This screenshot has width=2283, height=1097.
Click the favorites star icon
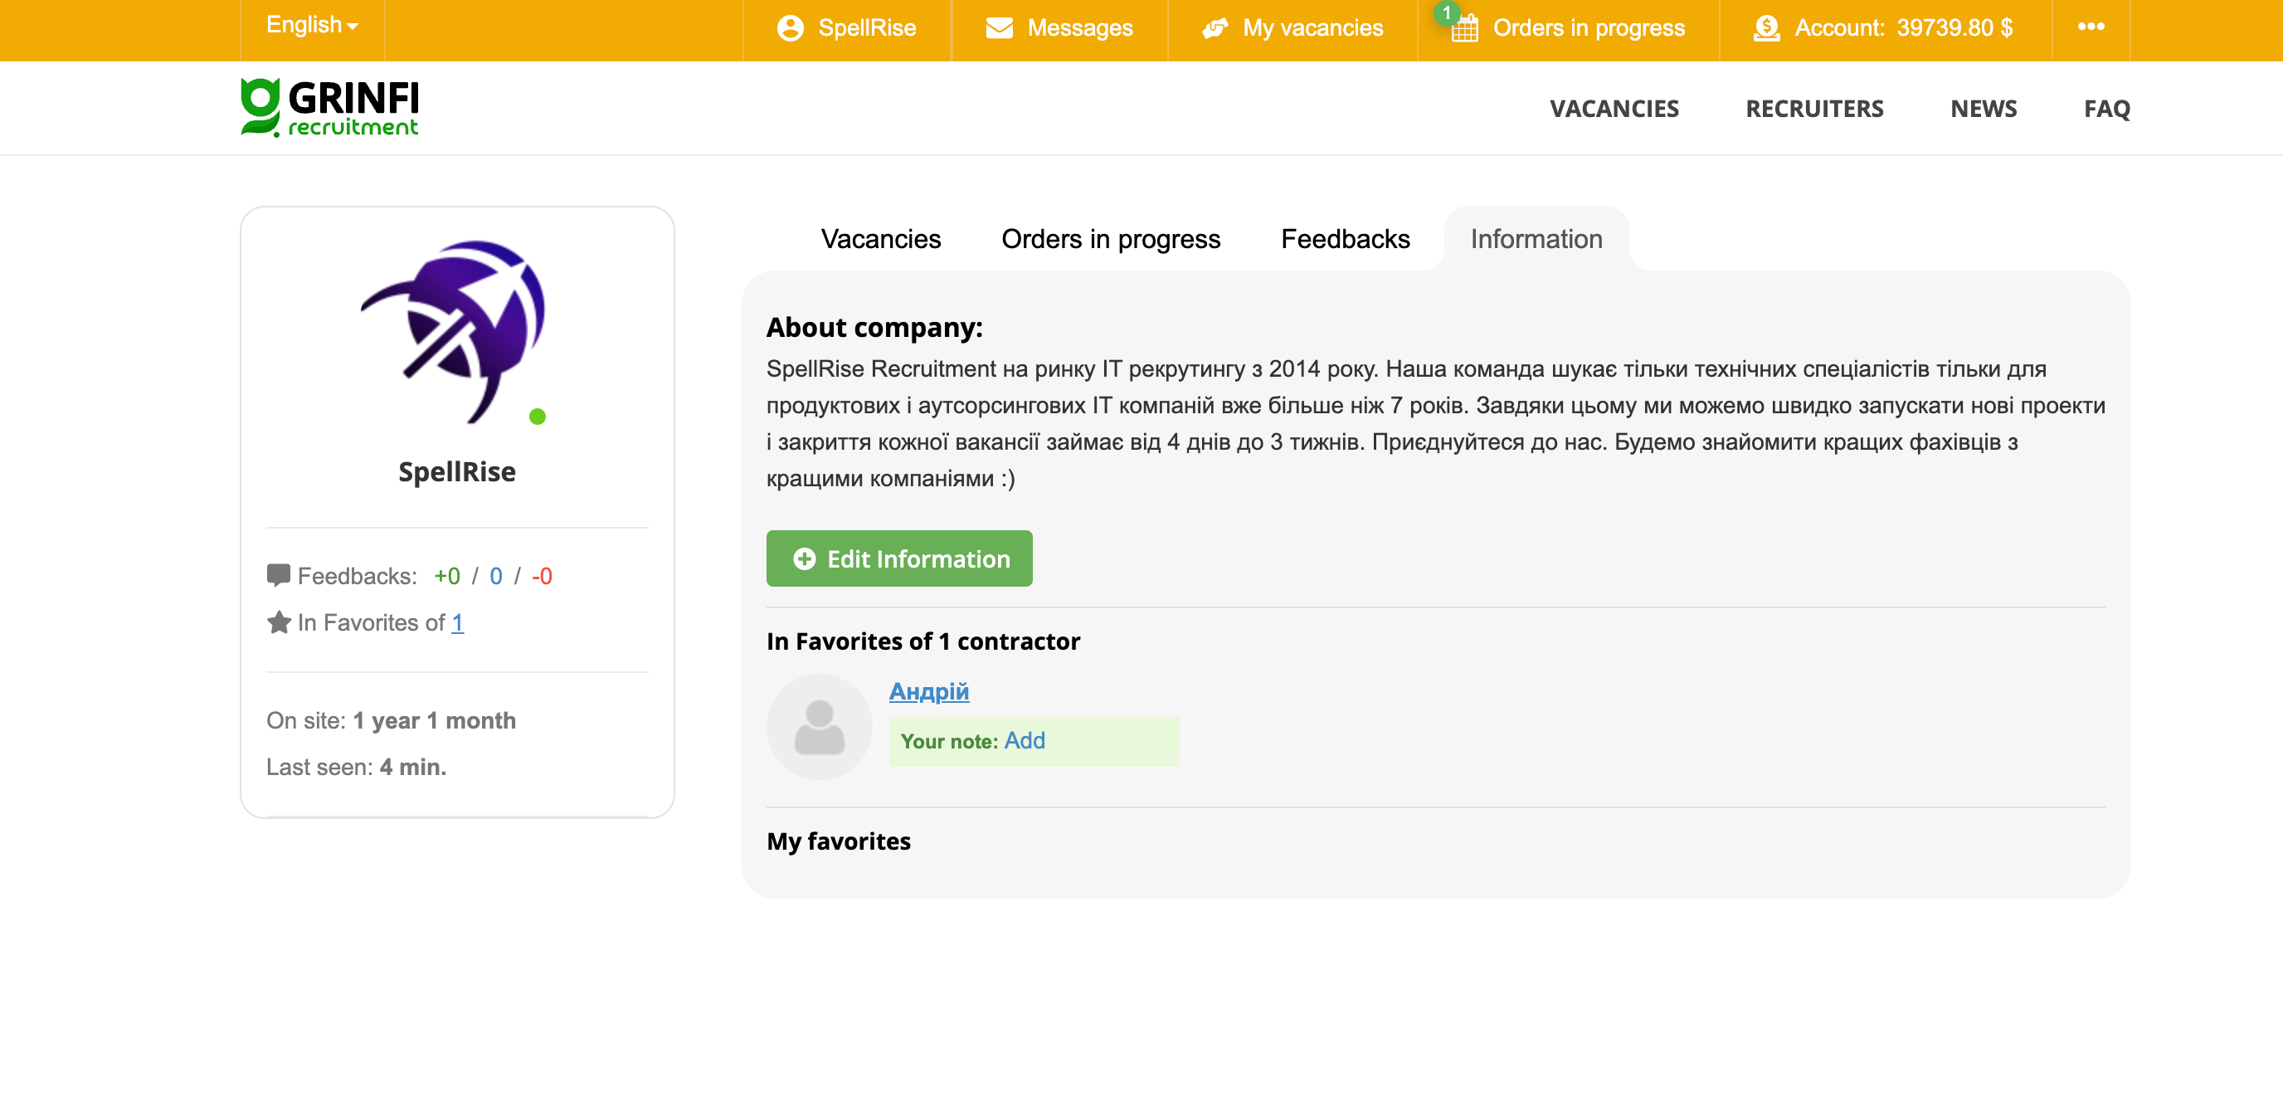coord(278,622)
